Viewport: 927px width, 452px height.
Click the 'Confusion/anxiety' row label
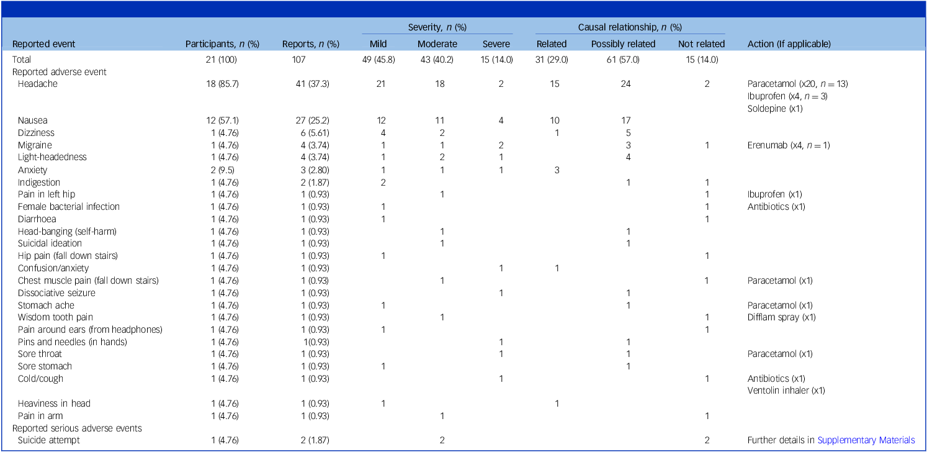[x=53, y=268]
